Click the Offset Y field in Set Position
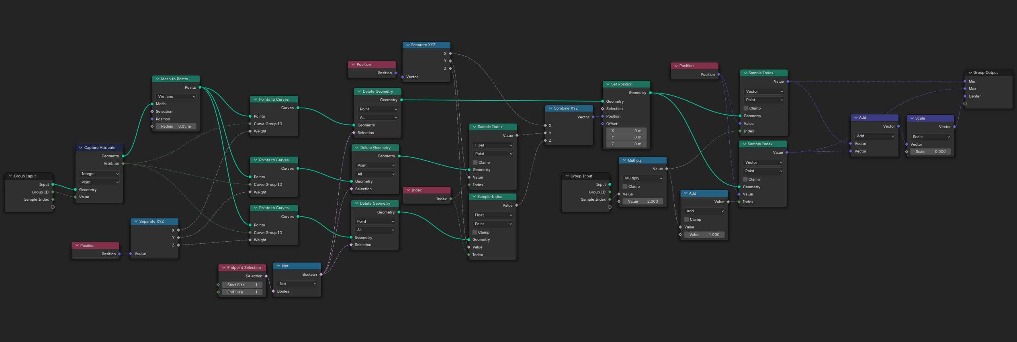The image size is (1017, 342). 626,137
